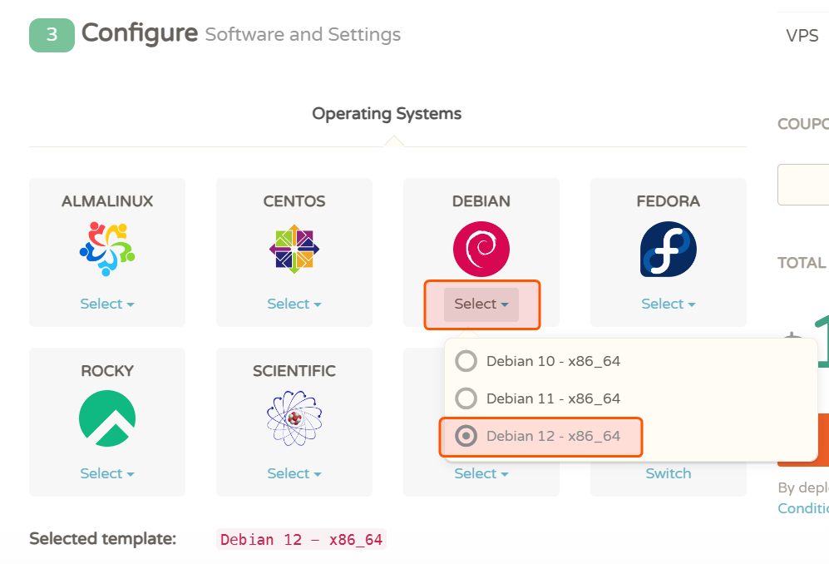The width and height of the screenshot is (829, 564).
Task: Select Debian 12 - x86_64 radio option
Action: tap(466, 436)
